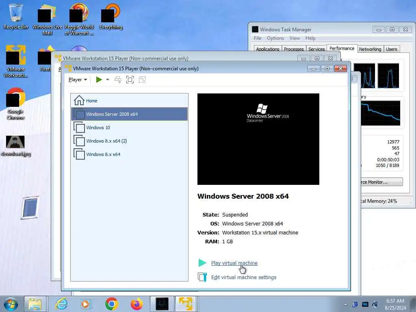Open the Windows Start button
The width and height of the screenshot is (416, 312).
click(x=11, y=304)
